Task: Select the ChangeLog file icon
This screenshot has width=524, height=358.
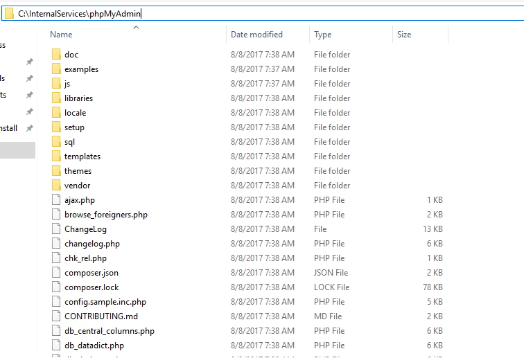Action: [56, 229]
